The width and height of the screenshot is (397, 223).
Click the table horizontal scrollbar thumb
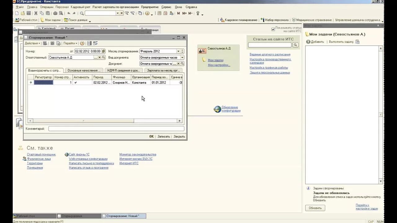[x=83, y=121]
